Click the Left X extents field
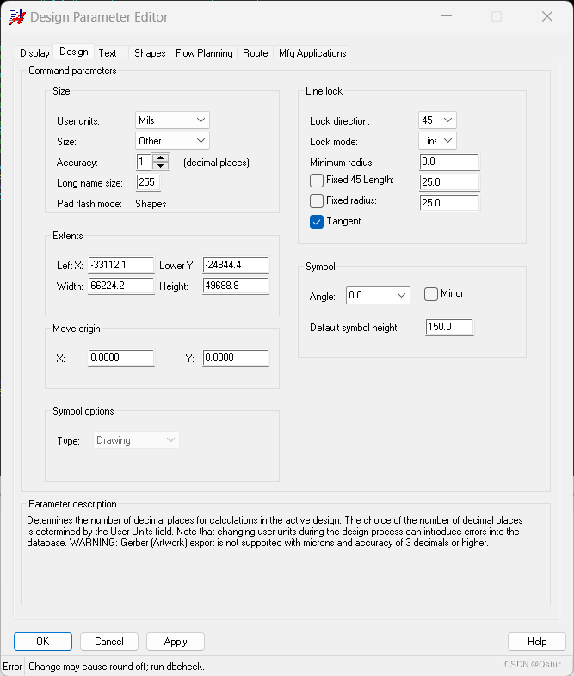The height and width of the screenshot is (676, 574). coord(120,265)
